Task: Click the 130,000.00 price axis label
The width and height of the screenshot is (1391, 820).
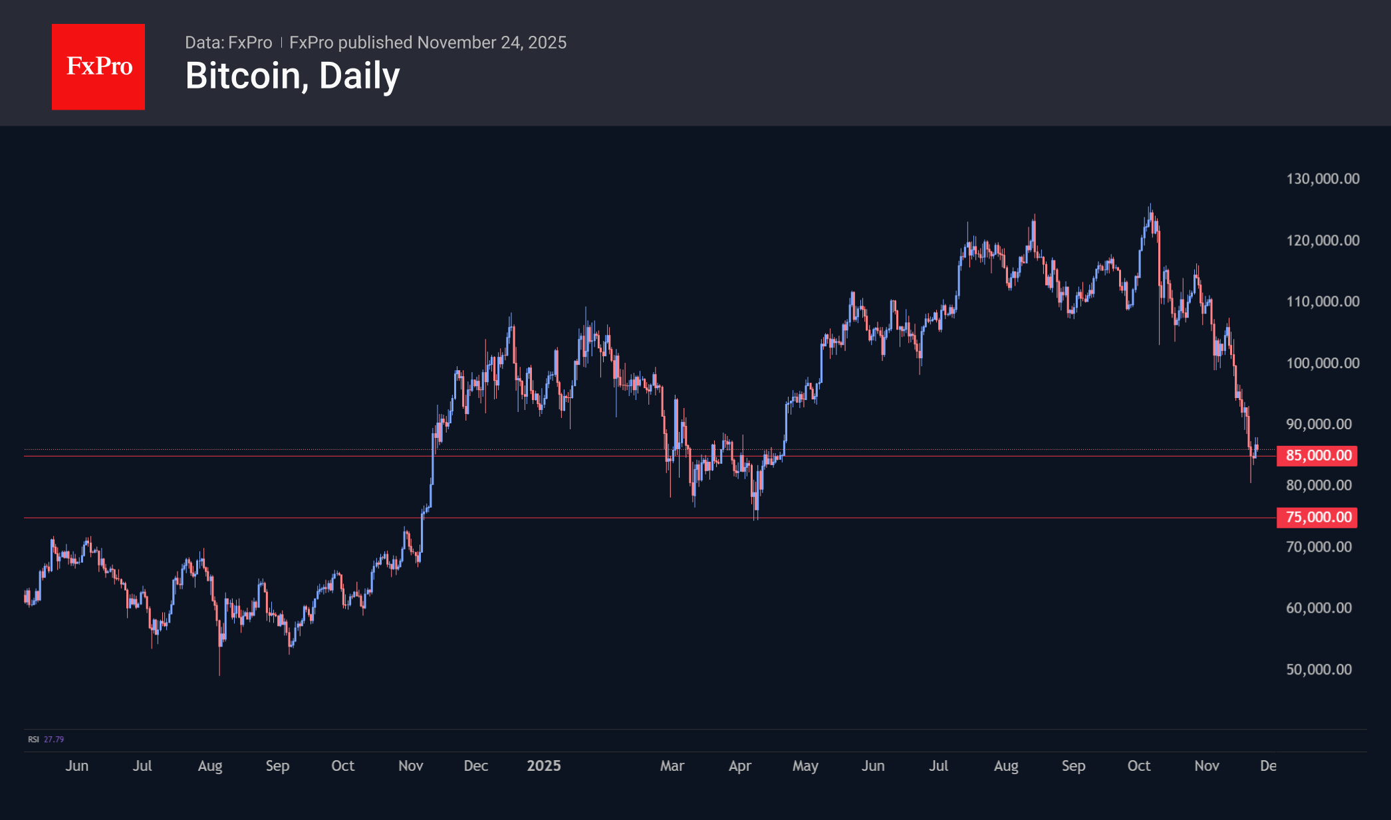Action: click(x=1323, y=179)
